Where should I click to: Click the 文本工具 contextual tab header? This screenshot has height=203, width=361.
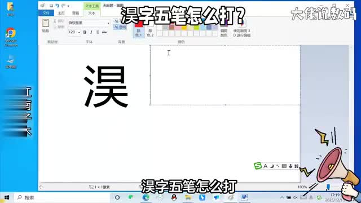coord(92,6)
